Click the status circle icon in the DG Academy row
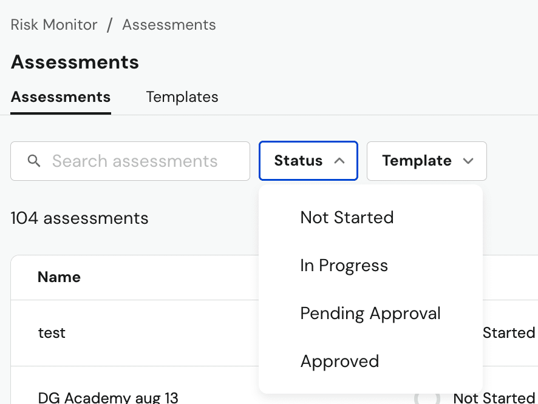This screenshot has width=538, height=404. (427, 398)
